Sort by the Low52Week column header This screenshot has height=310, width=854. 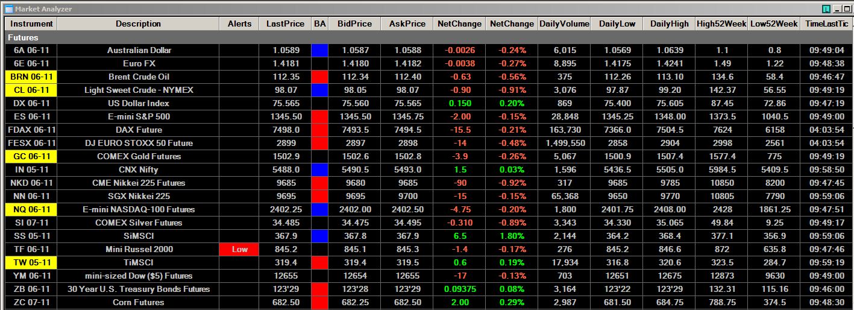[774, 24]
